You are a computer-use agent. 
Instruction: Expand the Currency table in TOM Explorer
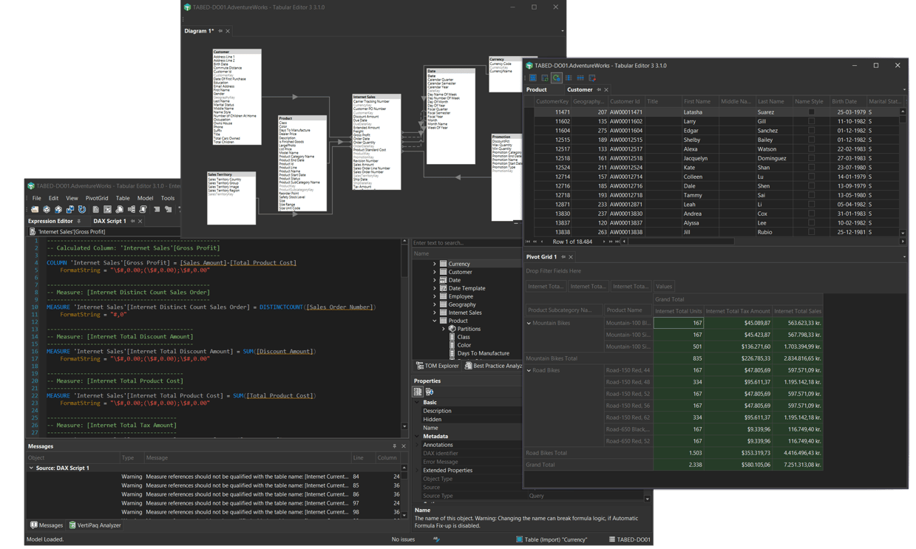coord(434,264)
